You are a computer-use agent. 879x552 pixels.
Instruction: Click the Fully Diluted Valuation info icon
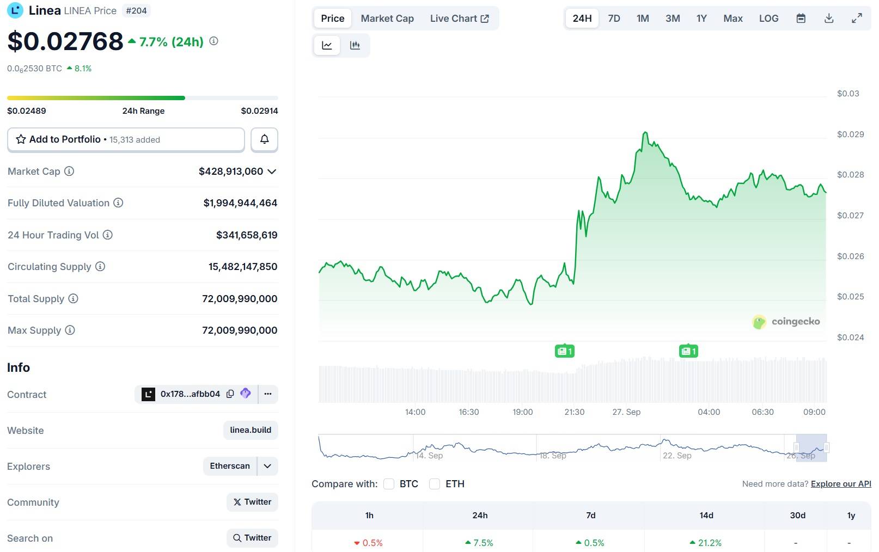click(x=118, y=203)
